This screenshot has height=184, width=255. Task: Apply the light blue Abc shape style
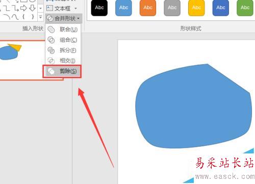pos(123,8)
